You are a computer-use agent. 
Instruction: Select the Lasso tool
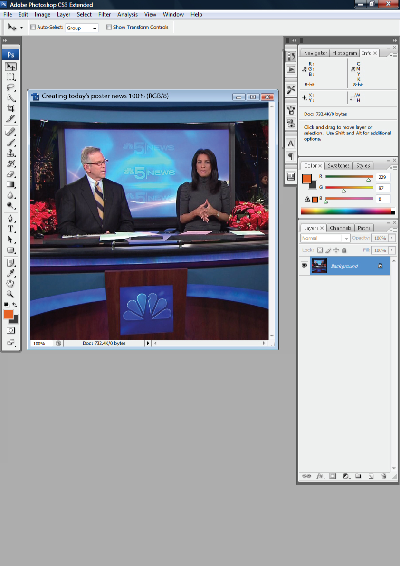10,87
